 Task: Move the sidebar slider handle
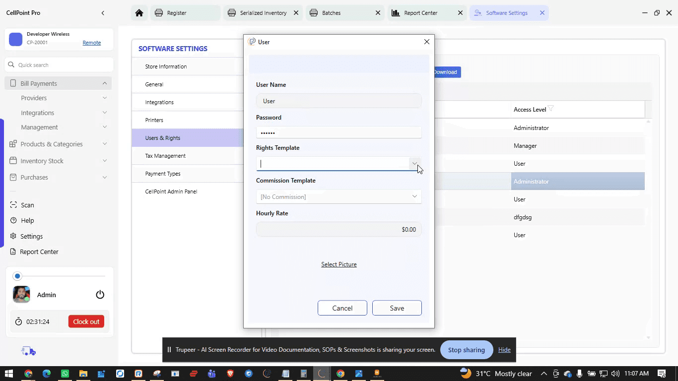click(x=17, y=276)
